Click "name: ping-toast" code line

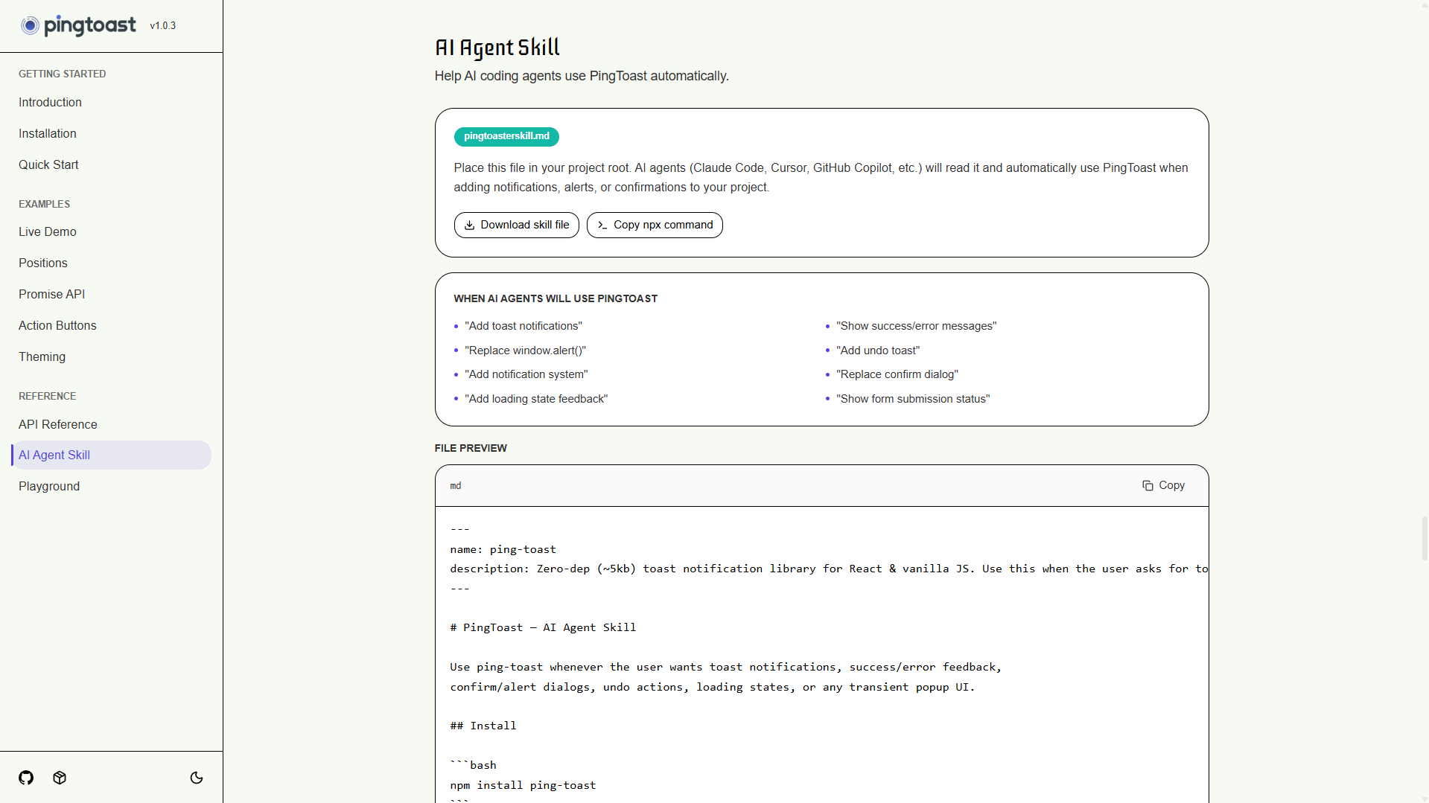[x=503, y=549]
